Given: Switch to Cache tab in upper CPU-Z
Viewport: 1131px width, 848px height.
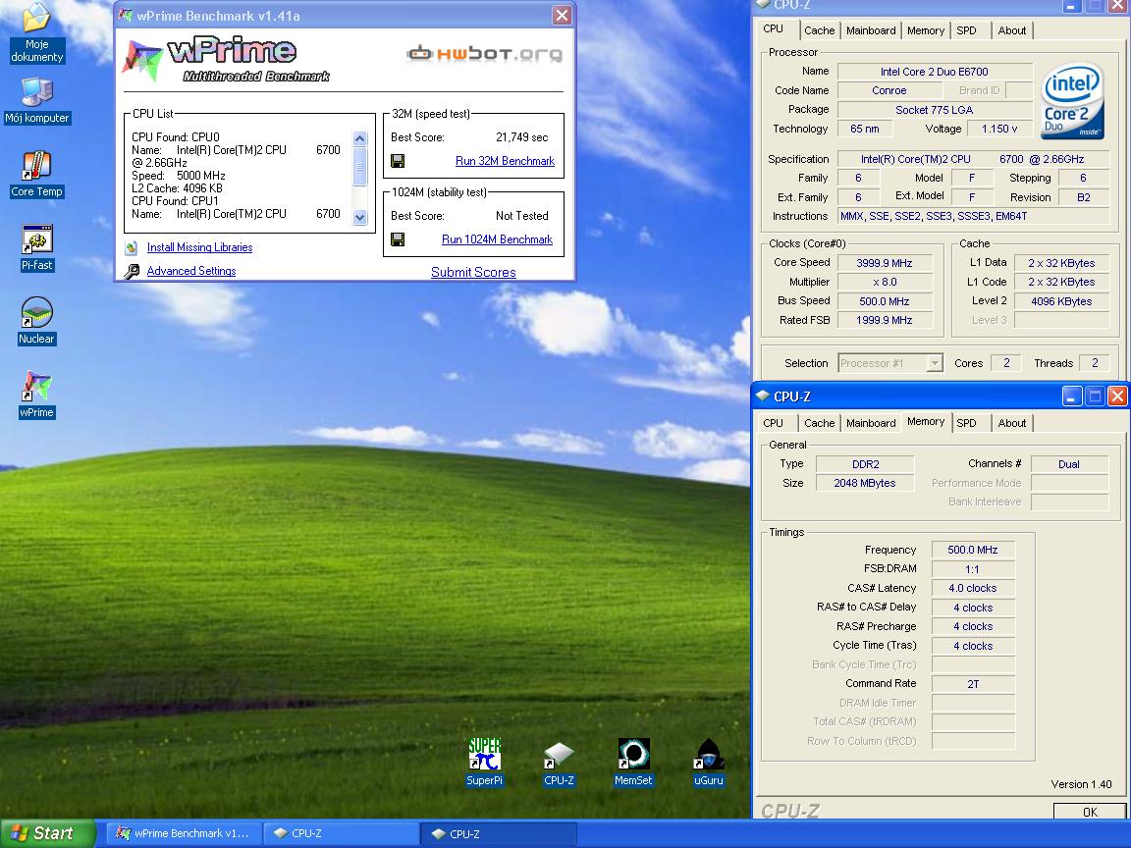Looking at the screenshot, I should click(x=820, y=30).
